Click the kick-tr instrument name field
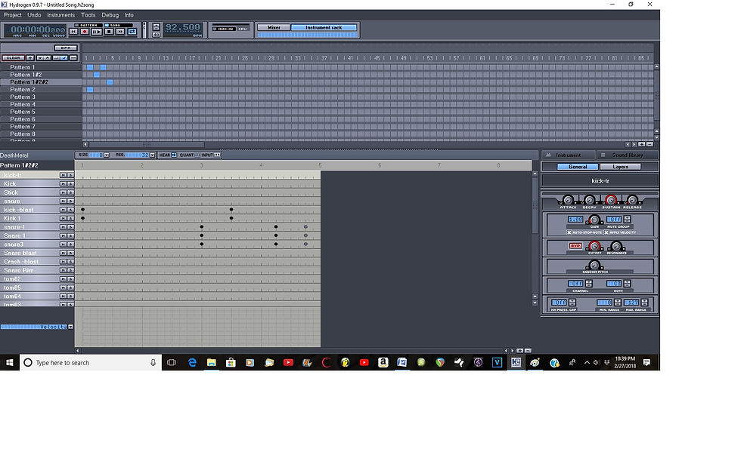This screenshot has width=741, height=458. 600,180
